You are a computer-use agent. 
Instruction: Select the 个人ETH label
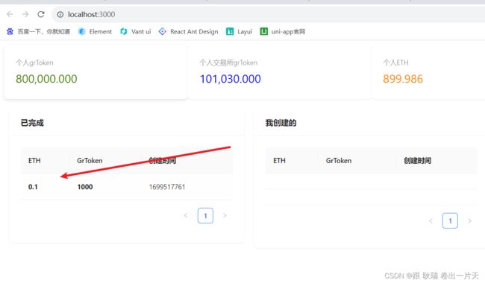pyautogui.click(x=395, y=63)
